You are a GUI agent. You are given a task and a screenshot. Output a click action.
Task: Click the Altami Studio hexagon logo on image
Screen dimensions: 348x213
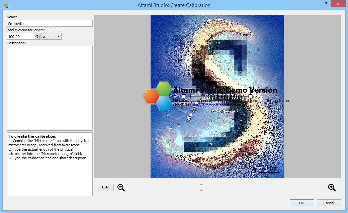click(x=158, y=96)
